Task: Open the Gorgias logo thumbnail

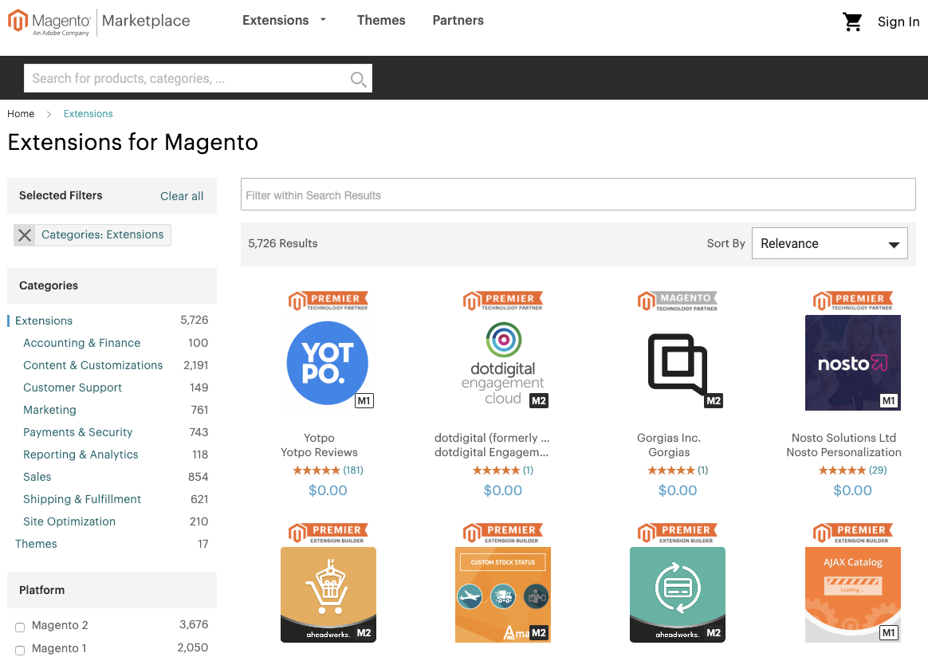Action: [678, 363]
